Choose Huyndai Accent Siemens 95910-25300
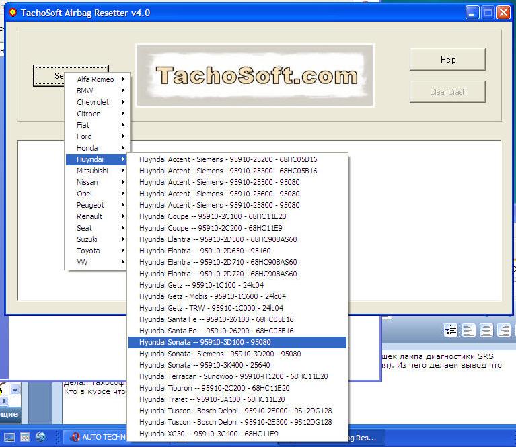The height and width of the screenshot is (447, 516). (x=237, y=171)
